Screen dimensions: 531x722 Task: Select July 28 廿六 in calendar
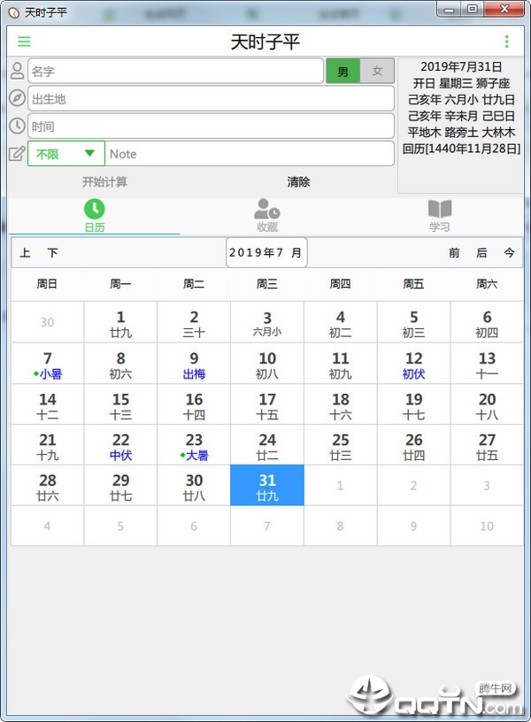48,486
